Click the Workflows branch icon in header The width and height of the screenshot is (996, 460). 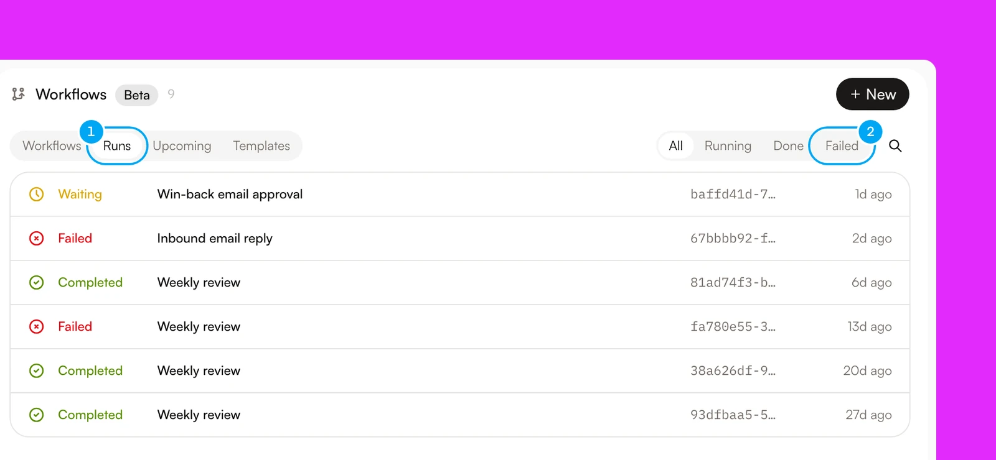pyautogui.click(x=18, y=94)
